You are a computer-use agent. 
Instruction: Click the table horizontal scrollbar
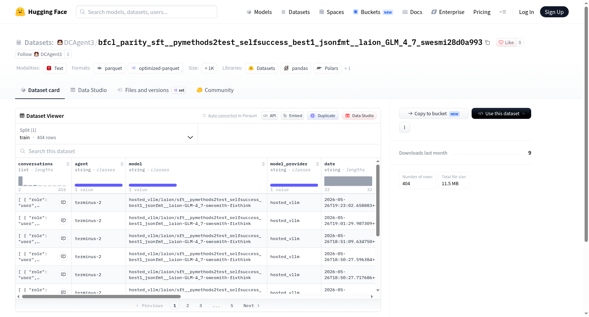[101, 296]
